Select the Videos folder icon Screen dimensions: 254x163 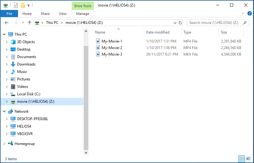pos(13,87)
